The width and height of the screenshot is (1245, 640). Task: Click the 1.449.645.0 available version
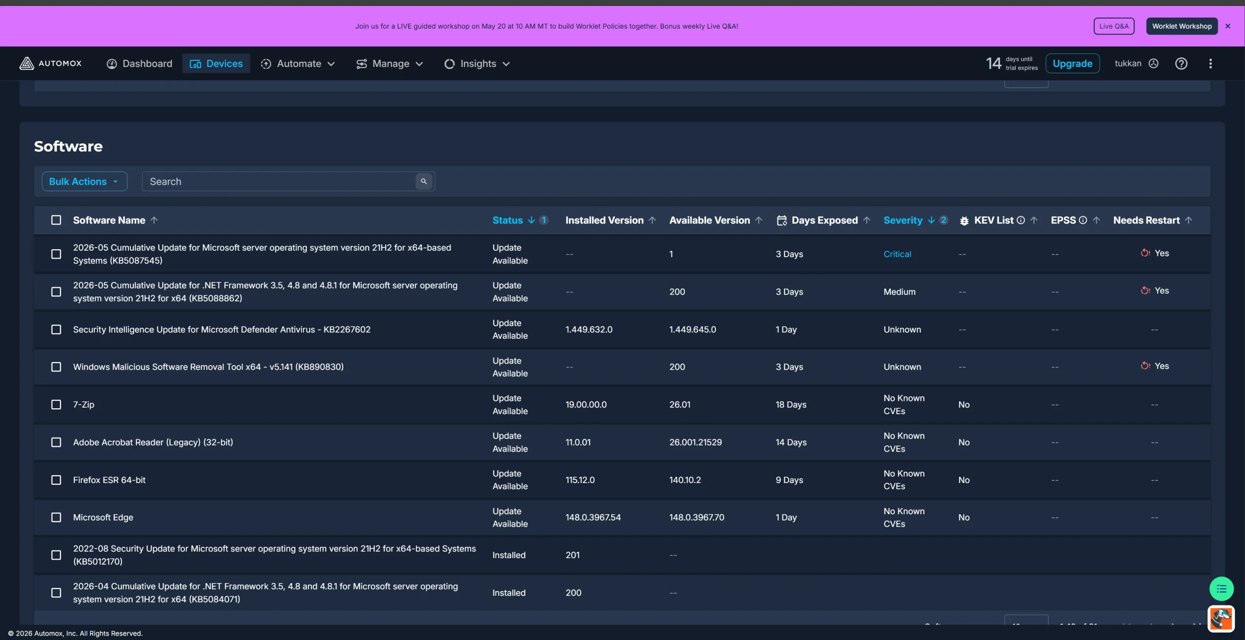(693, 329)
